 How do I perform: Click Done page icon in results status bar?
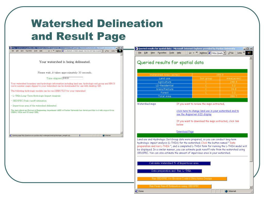(x=137, y=191)
